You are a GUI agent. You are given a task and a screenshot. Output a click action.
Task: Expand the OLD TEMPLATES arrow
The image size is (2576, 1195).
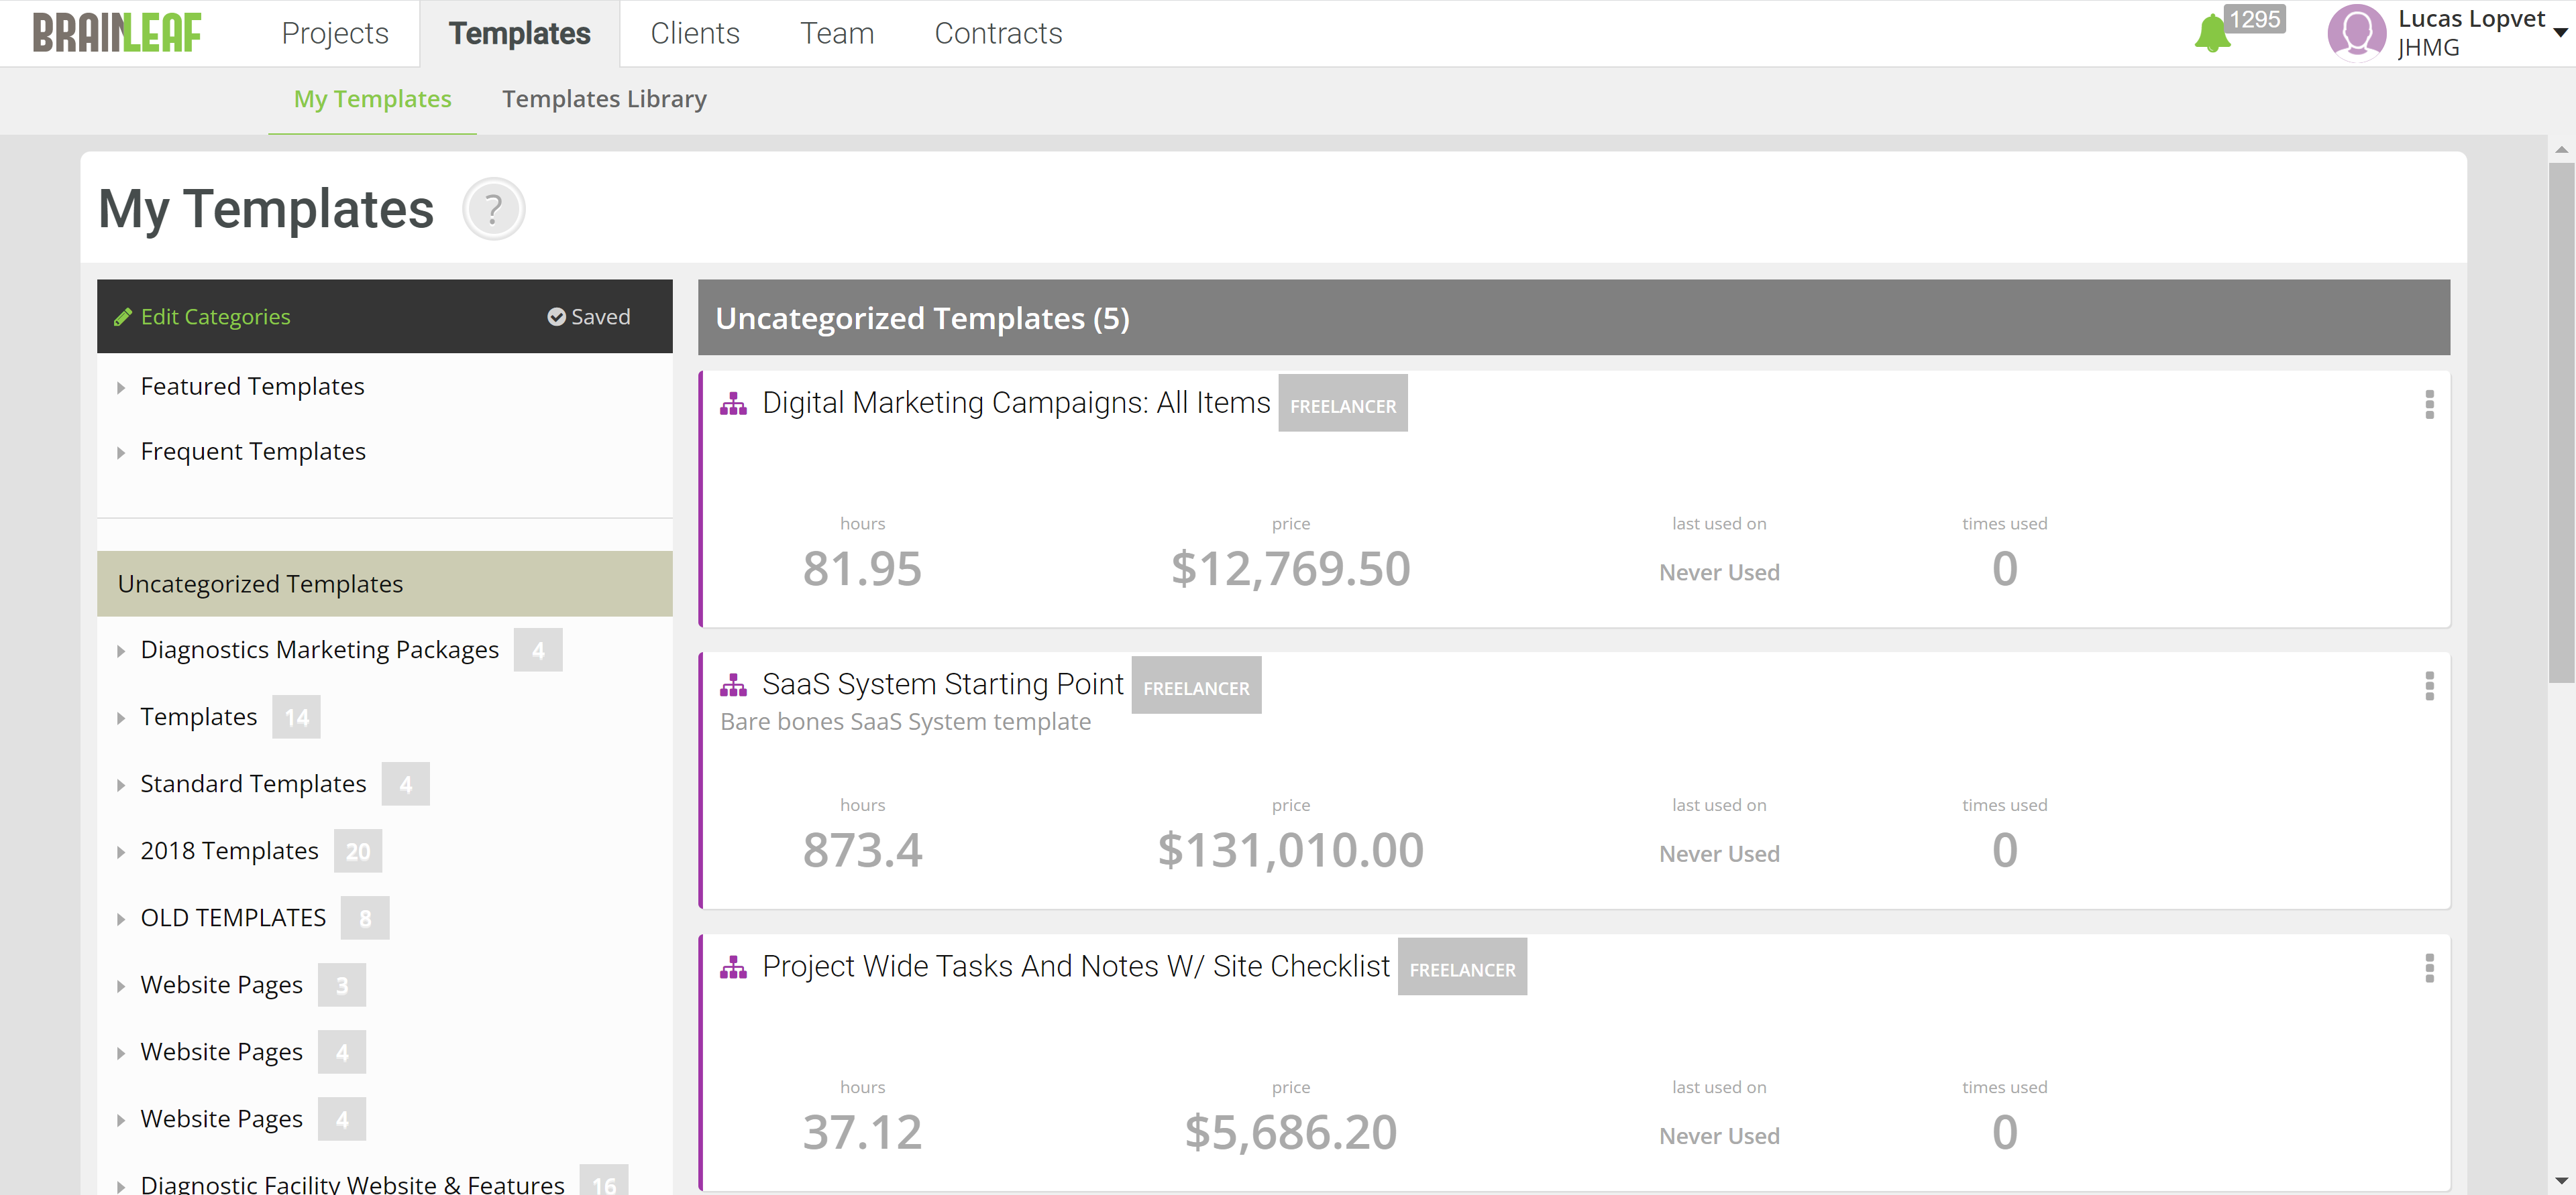[x=121, y=920]
